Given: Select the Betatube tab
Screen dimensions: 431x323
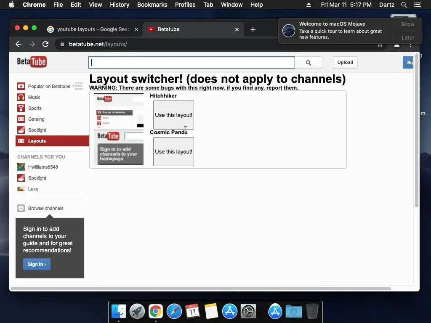Looking at the screenshot, I should pyautogui.click(x=192, y=29).
